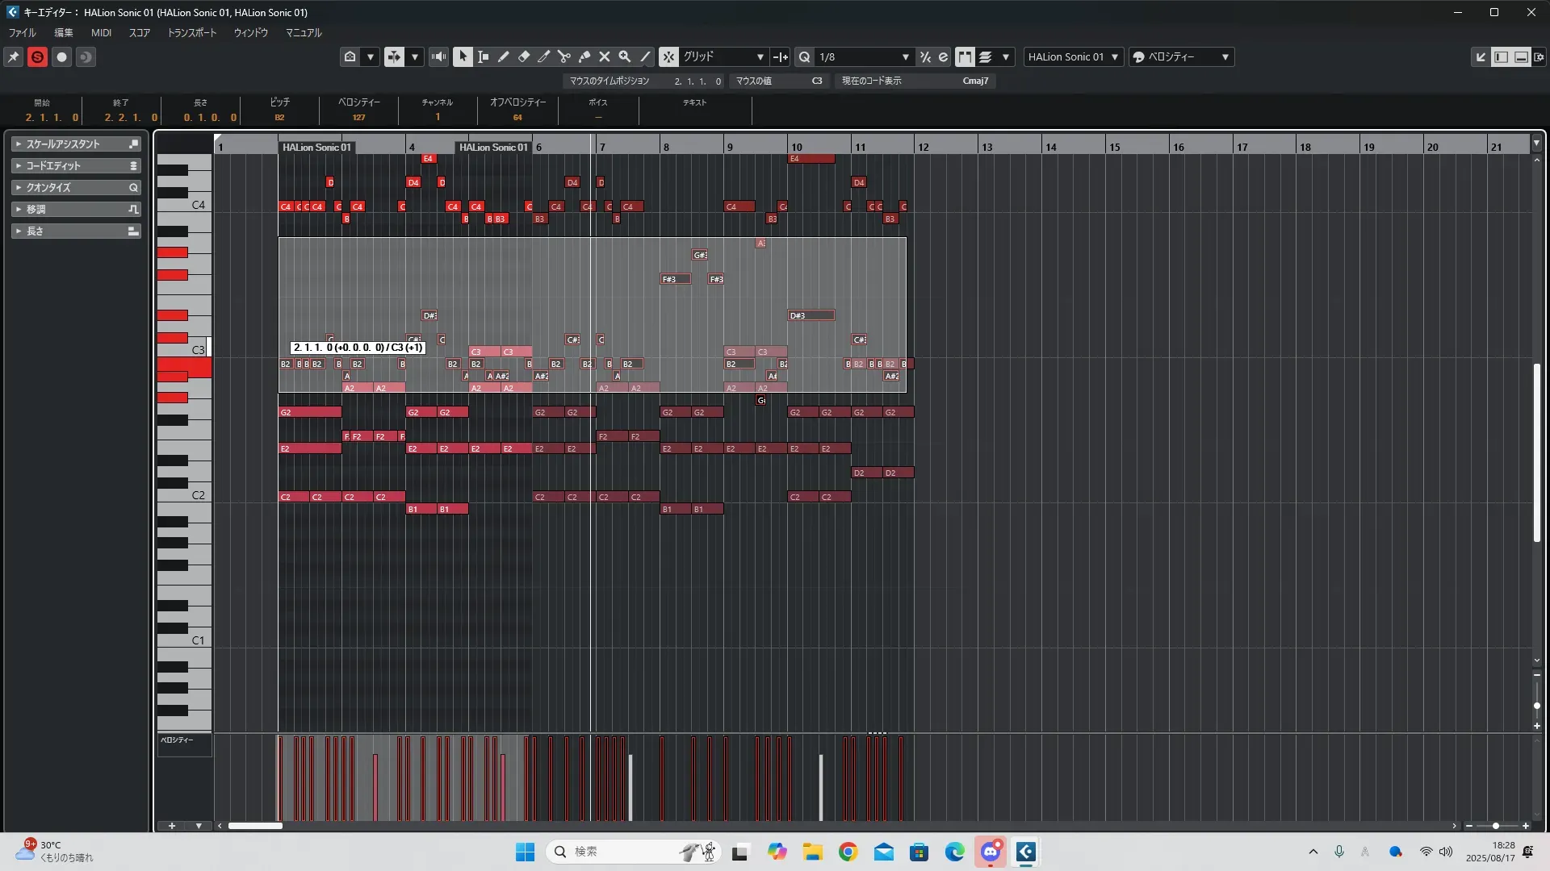Select the Split scissors tool
This screenshot has width=1550, height=871.
pyautogui.click(x=564, y=56)
